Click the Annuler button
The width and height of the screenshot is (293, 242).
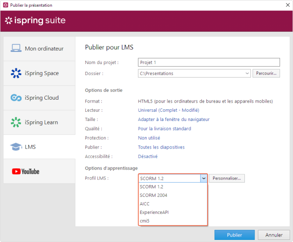[x=274, y=235]
